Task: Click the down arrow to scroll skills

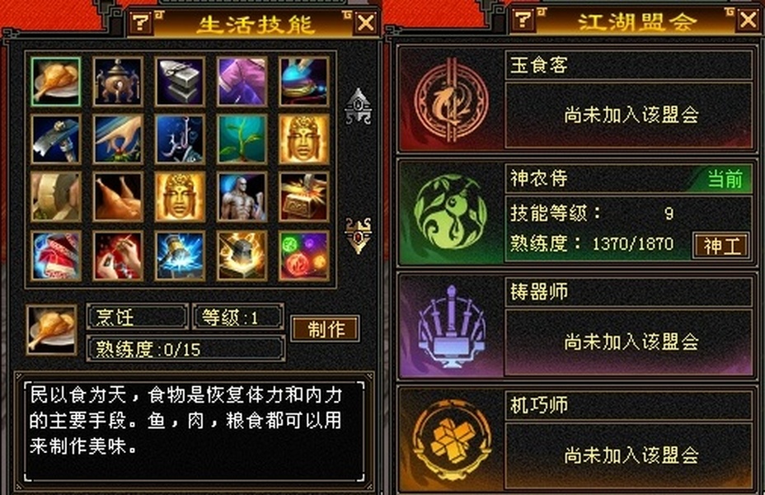Action: 358,236
